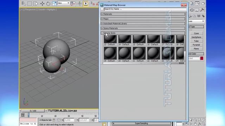Click the browser's vertical scrollbar

186,66
